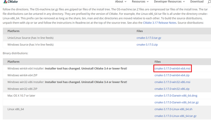This screenshot has width=211, height=120.
Task: Click the Windows win64-x64 ZIP label
Action: point(22,75)
